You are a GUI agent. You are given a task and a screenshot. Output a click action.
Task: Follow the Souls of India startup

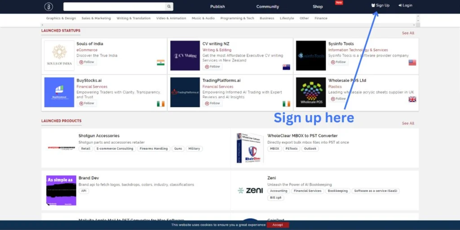[87, 62]
